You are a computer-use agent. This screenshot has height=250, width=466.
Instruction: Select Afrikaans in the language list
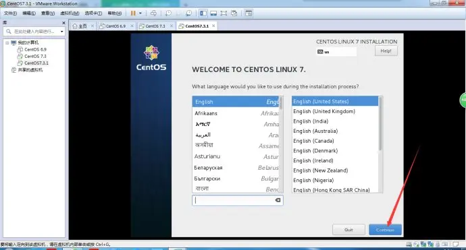pos(236,113)
